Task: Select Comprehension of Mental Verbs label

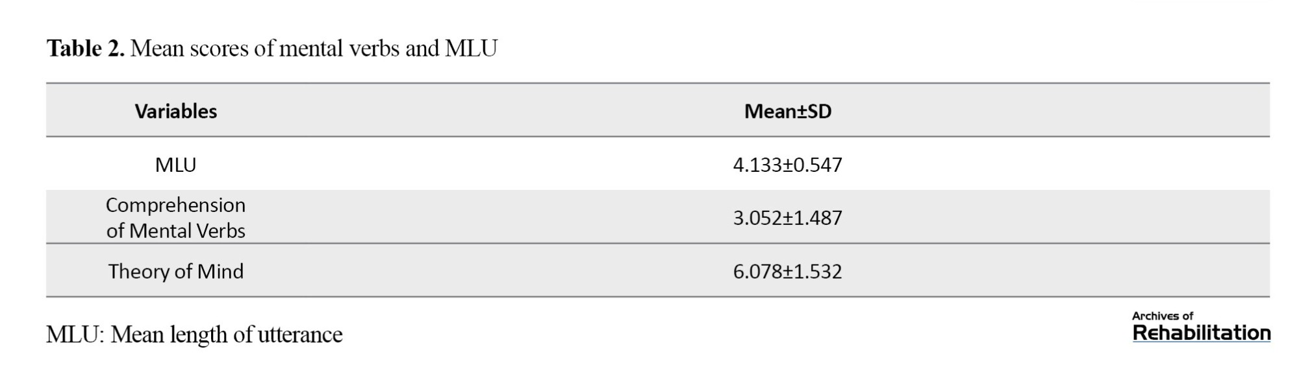Action: pyautogui.click(x=175, y=218)
